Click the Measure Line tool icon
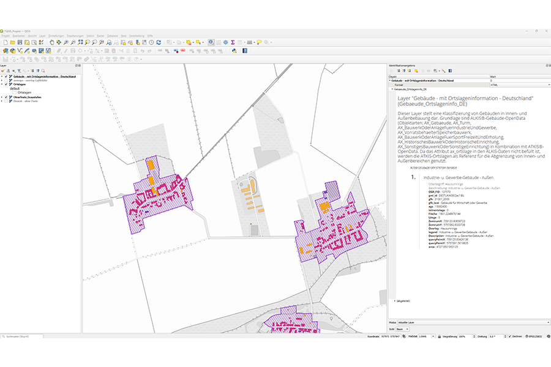This screenshot has width=551, height=367. tap(250, 42)
